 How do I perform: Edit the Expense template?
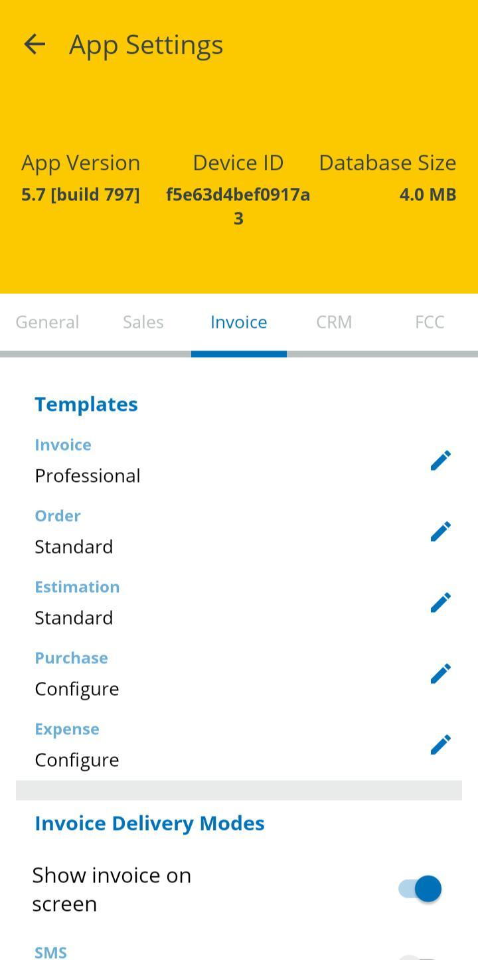(440, 745)
